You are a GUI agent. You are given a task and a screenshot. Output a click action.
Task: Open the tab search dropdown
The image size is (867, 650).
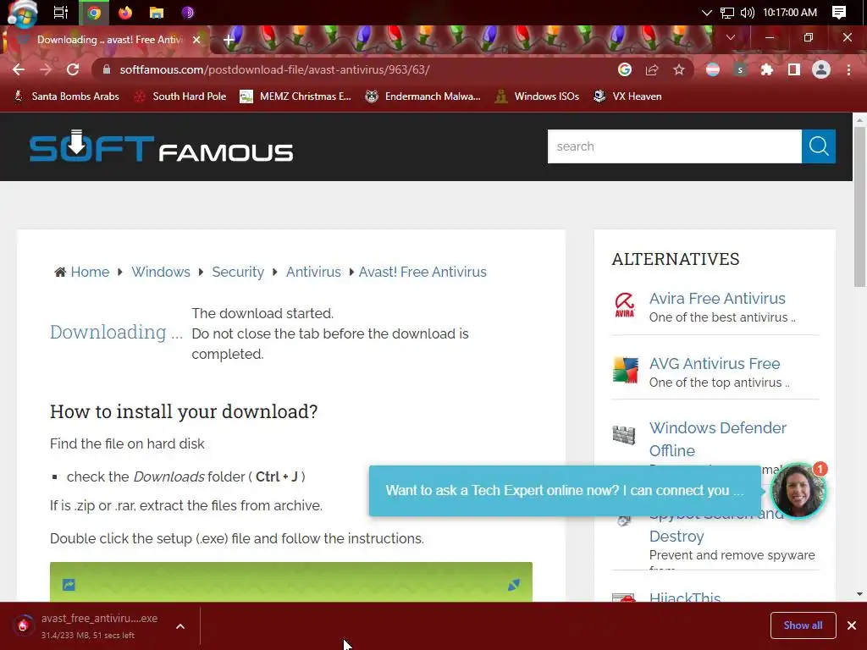point(731,37)
